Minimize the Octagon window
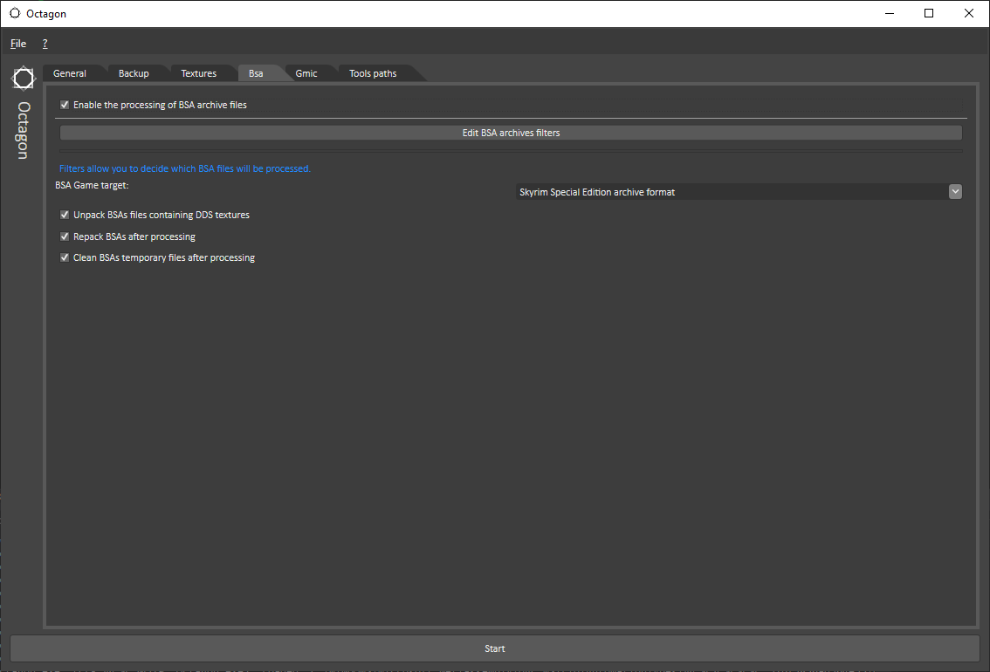This screenshot has width=990, height=672. coord(890,13)
